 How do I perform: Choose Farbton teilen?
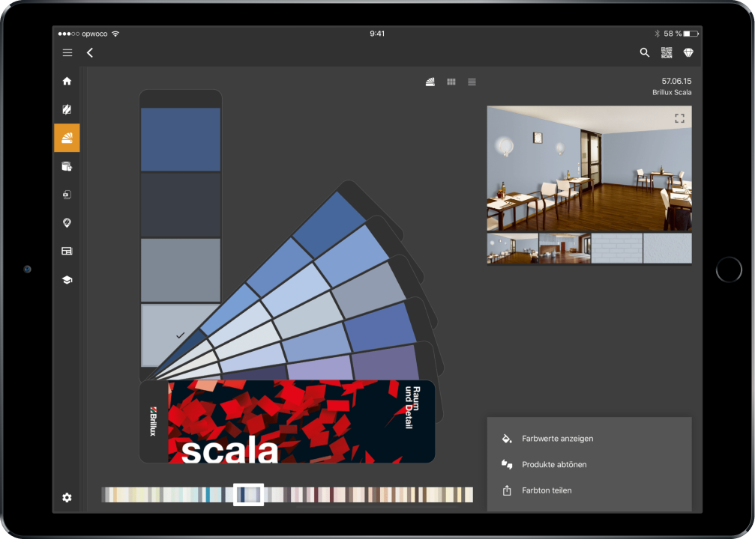(x=547, y=490)
